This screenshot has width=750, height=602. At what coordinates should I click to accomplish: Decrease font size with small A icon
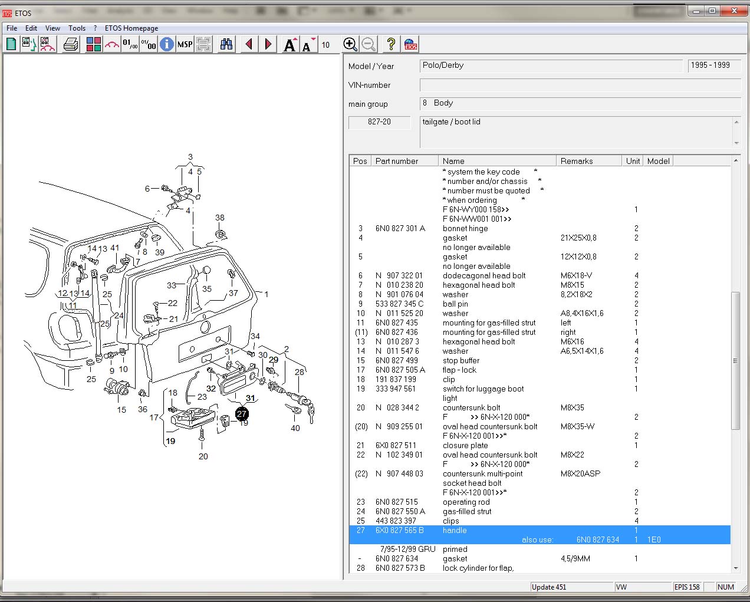pyautogui.click(x=308, y=45)
